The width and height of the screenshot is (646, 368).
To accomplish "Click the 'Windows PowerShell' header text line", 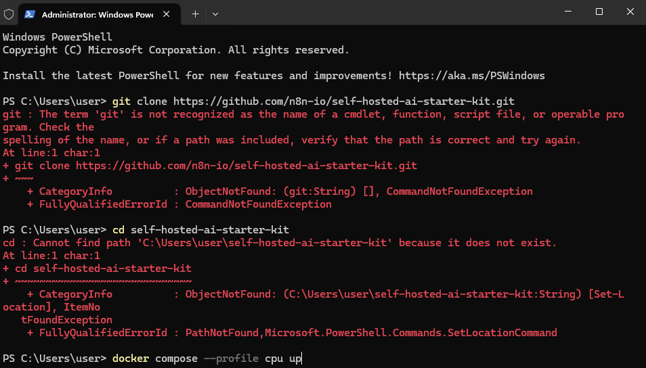I will click(x=58, y=37).
